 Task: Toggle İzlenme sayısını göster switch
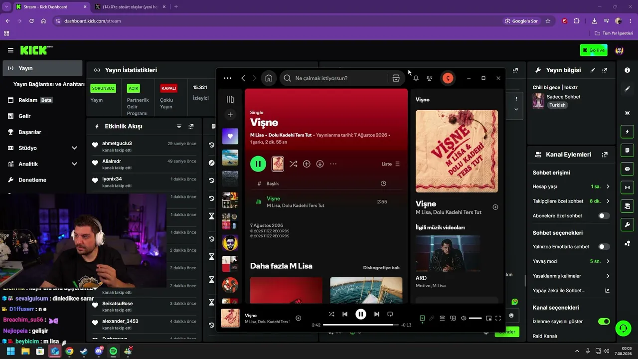coord(604,322)
